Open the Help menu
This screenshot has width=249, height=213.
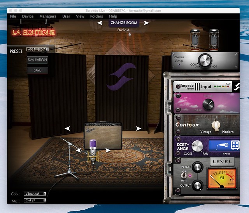click(113, 16)
